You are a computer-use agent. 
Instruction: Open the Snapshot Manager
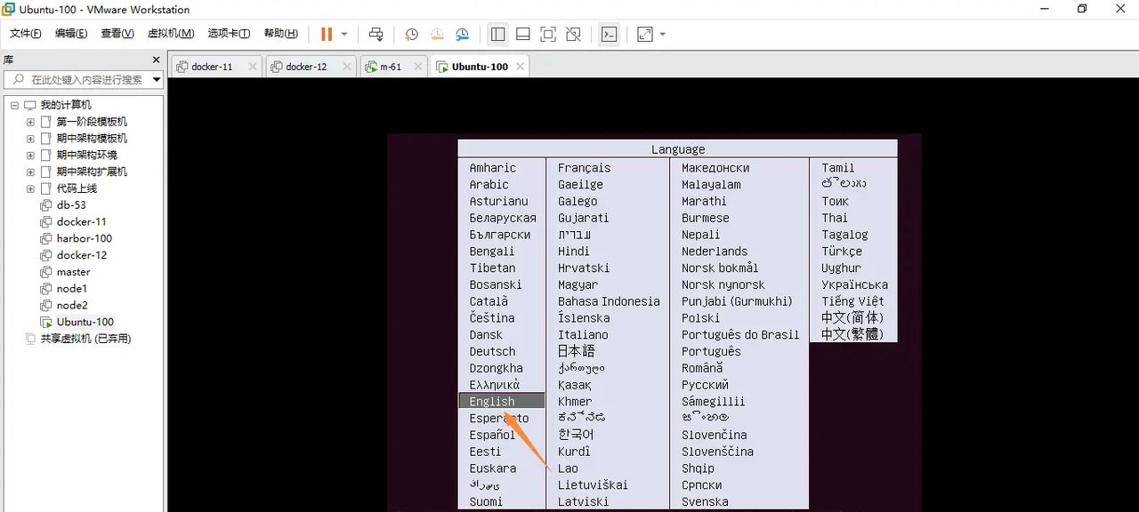(463, 34)
